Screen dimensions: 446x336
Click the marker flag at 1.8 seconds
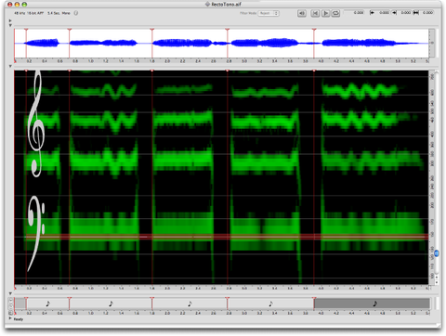[152, 30]
